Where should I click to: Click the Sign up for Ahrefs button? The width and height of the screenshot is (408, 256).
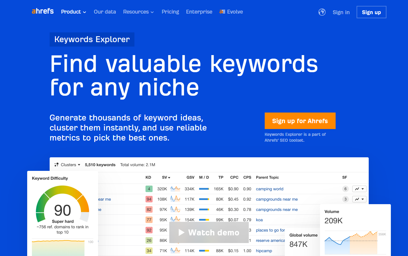(300, 120)
